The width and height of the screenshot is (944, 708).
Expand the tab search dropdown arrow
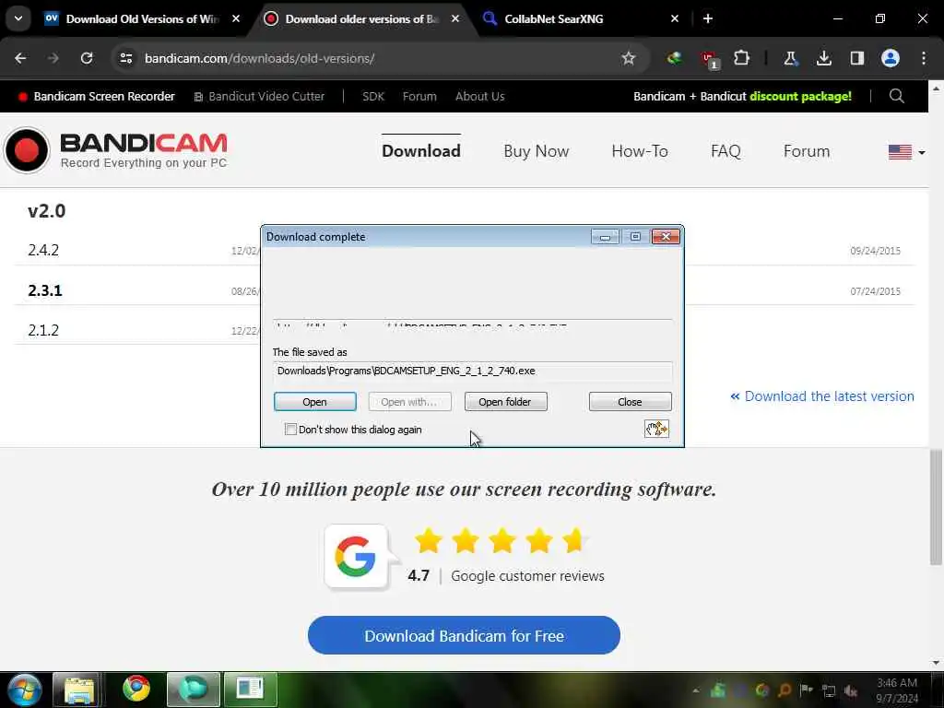click(18, 18)
